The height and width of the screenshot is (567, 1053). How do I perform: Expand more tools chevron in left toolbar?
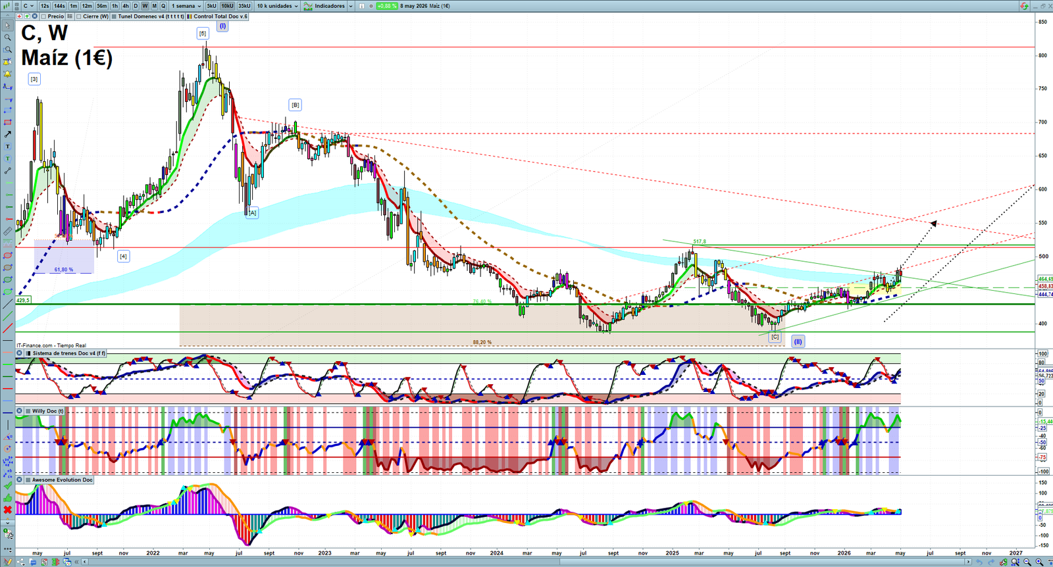[8, 522]
